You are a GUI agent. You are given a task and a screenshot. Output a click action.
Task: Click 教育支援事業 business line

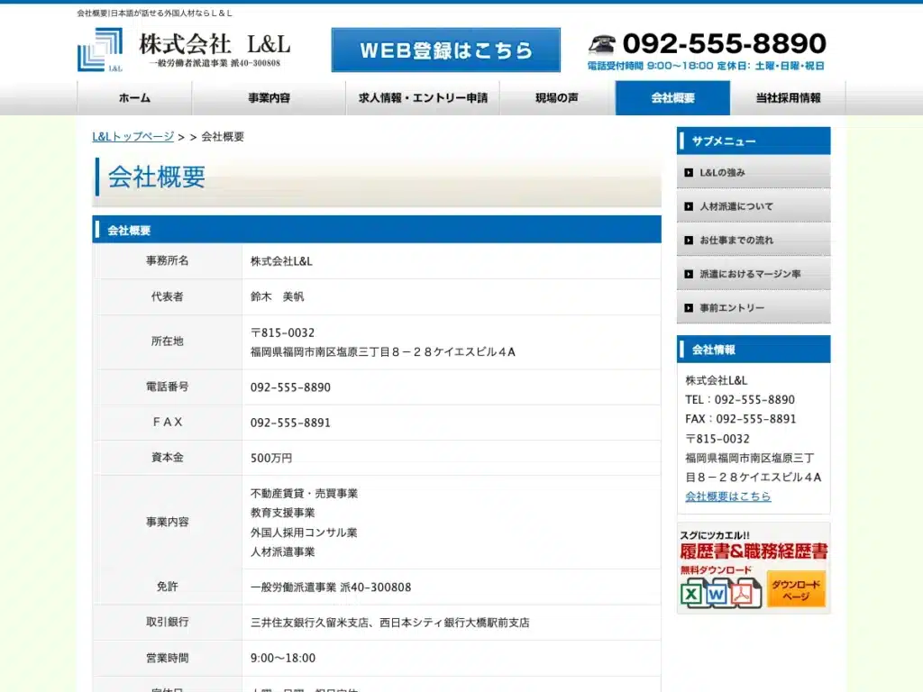coord(282,513)
